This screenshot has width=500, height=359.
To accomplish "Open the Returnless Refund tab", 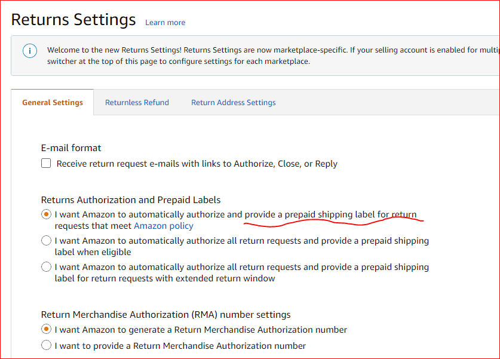I will pyautogui.click(x=137, y=103).
